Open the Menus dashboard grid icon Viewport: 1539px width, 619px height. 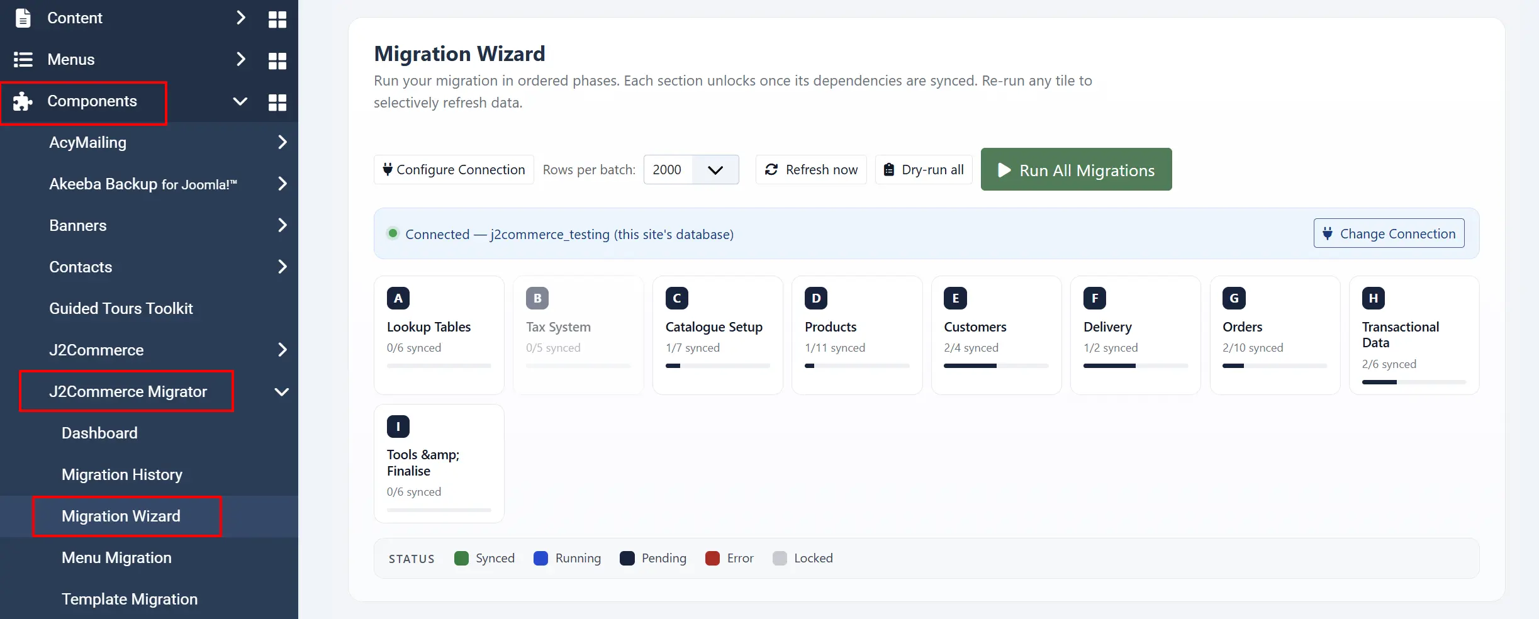[x=277, y=60]
